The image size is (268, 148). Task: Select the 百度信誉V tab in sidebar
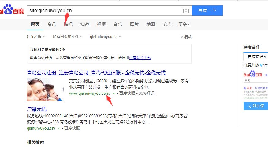coord(256,56)
